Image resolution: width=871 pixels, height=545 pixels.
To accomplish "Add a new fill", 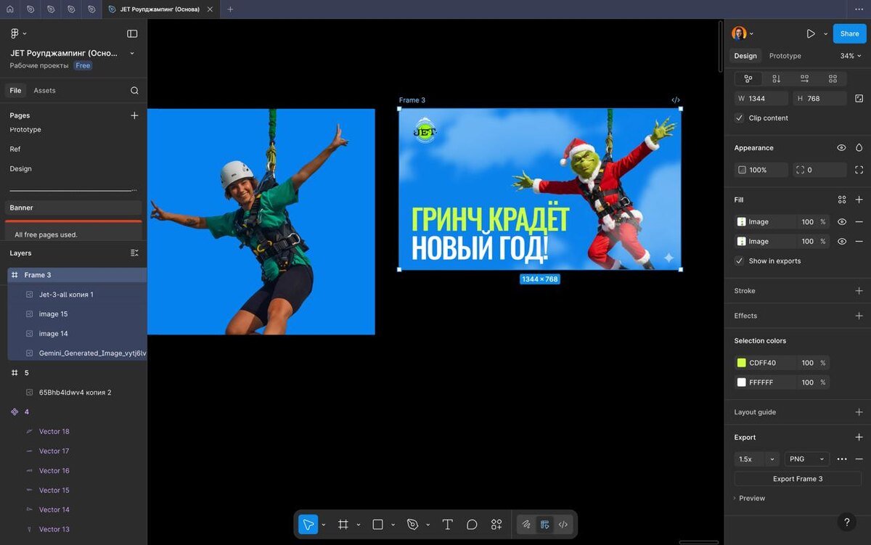I will click(859, 200).
